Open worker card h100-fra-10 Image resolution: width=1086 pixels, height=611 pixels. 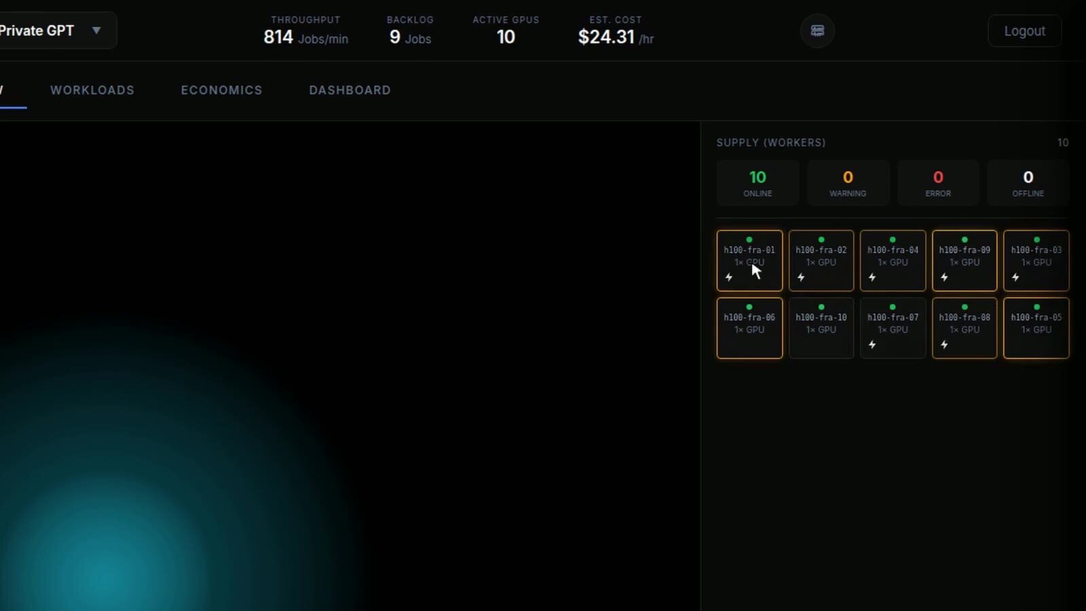(x=821, y=328)
